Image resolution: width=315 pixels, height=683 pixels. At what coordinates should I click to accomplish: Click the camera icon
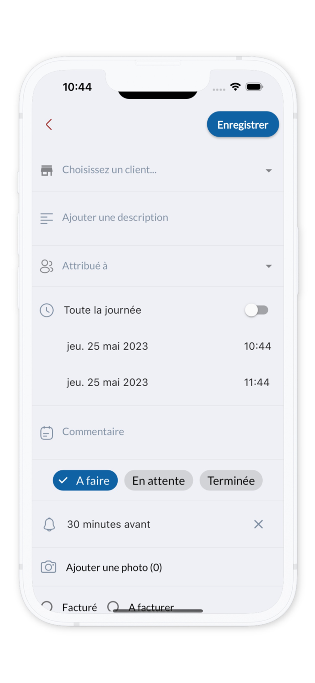coord(49,567)
